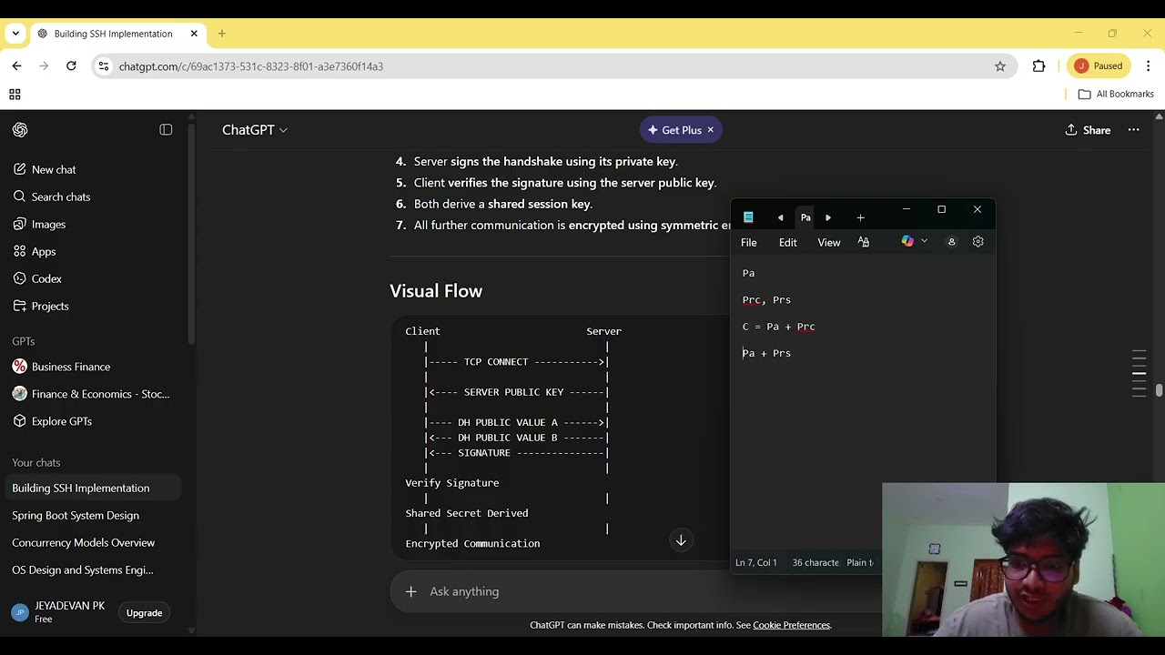Screen dimensions: 1165x655
Task: Open Chrome three-dot menu
Action: (1148, 66)
